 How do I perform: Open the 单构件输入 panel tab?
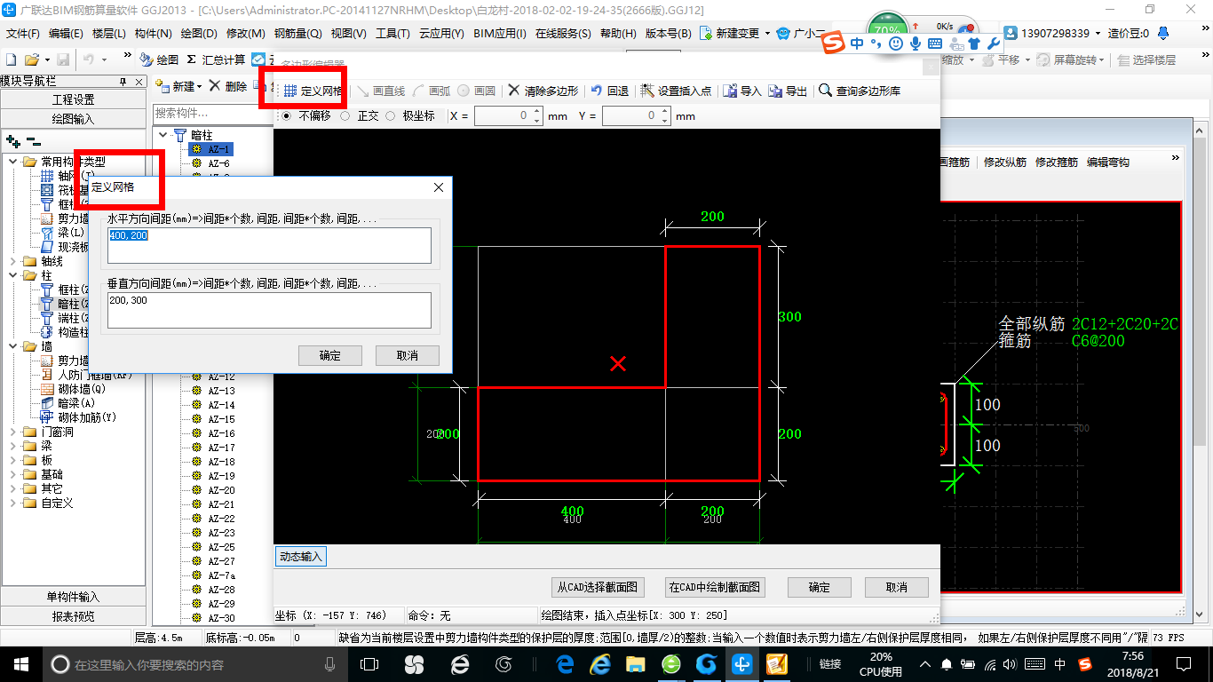point(73,597)
